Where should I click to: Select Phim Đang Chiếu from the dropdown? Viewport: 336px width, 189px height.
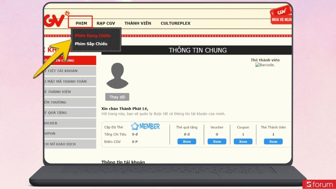click(92, 36)
